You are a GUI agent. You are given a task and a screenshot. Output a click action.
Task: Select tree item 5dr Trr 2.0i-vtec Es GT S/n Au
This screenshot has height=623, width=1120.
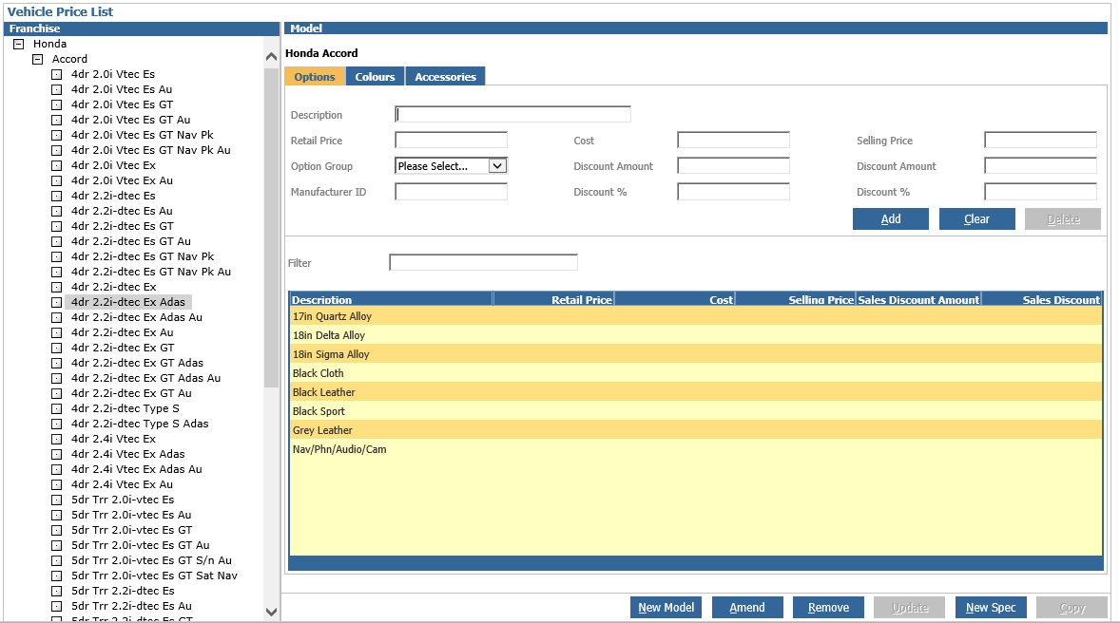[151, 561]
